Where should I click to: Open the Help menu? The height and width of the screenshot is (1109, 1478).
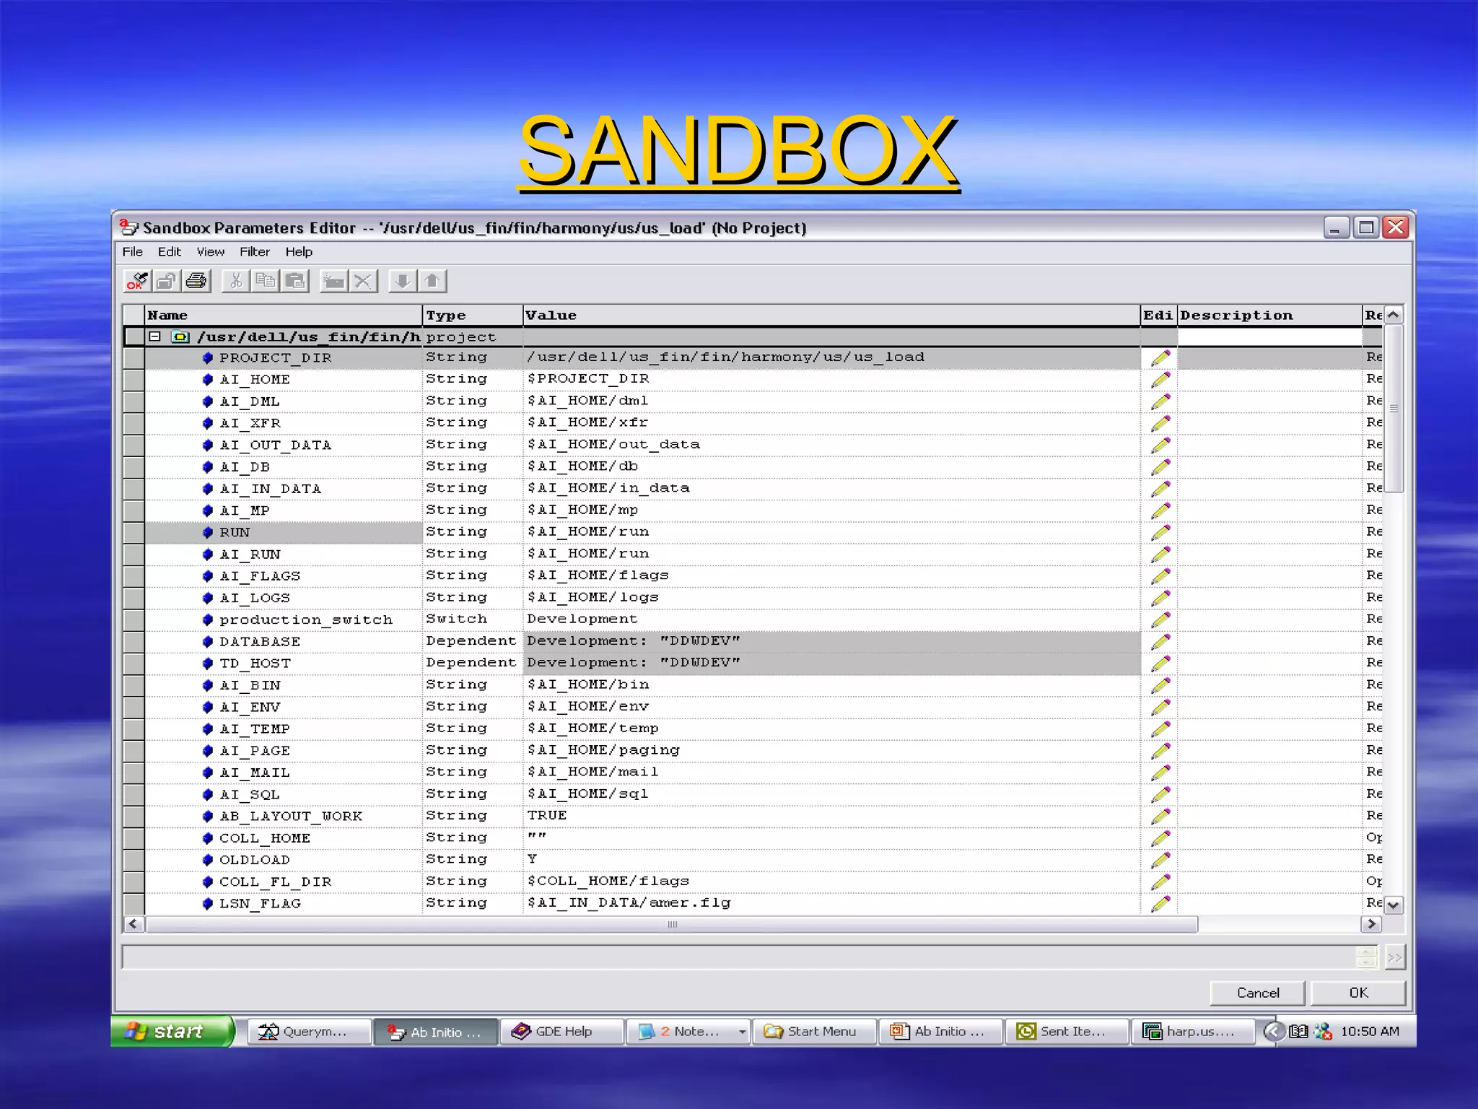(299, 252)
